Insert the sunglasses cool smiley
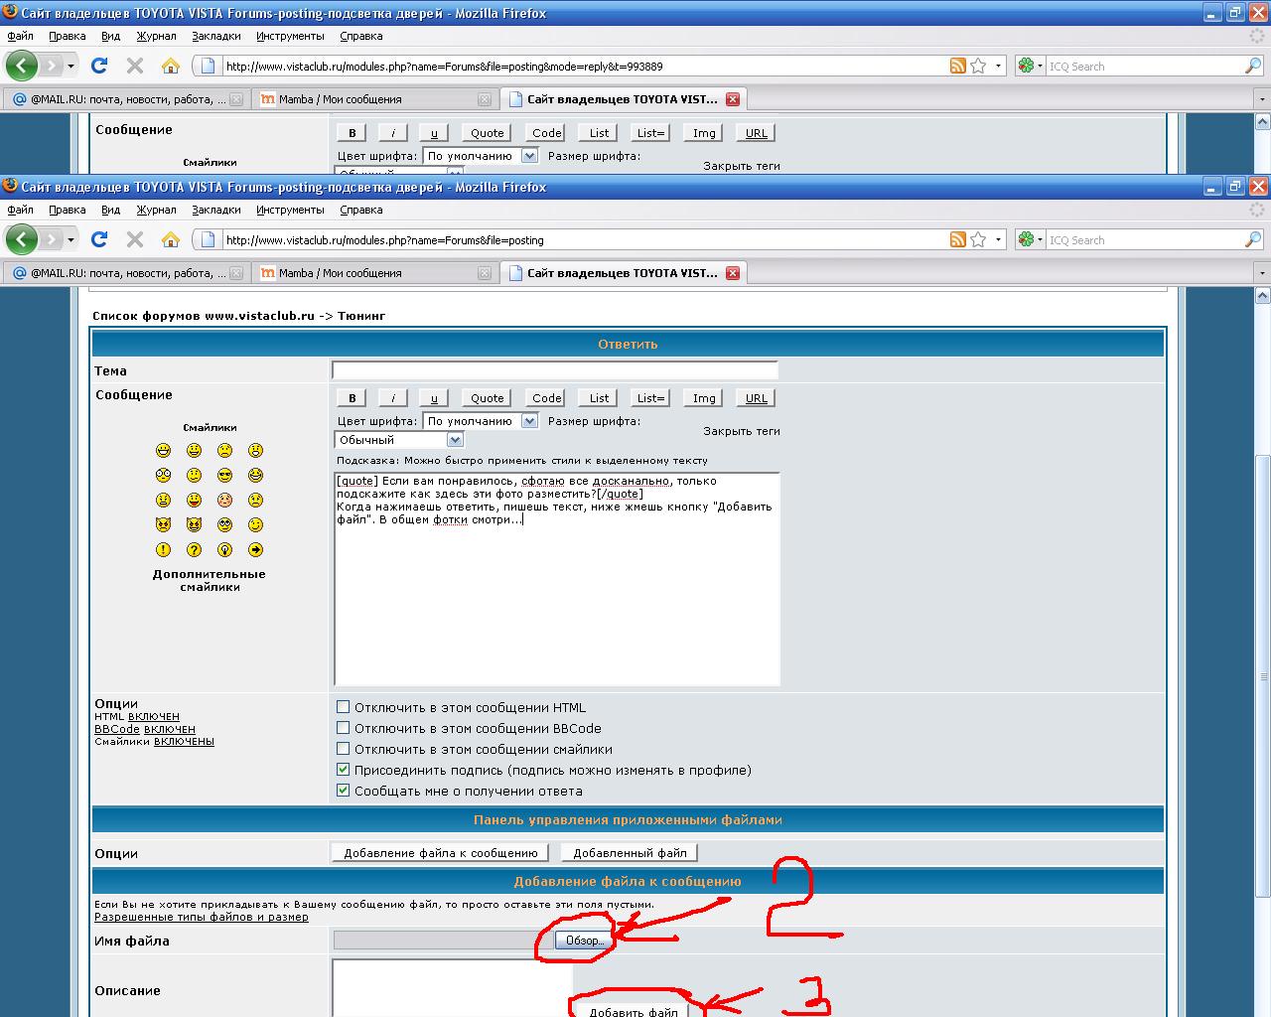 [x=224, y=475]
